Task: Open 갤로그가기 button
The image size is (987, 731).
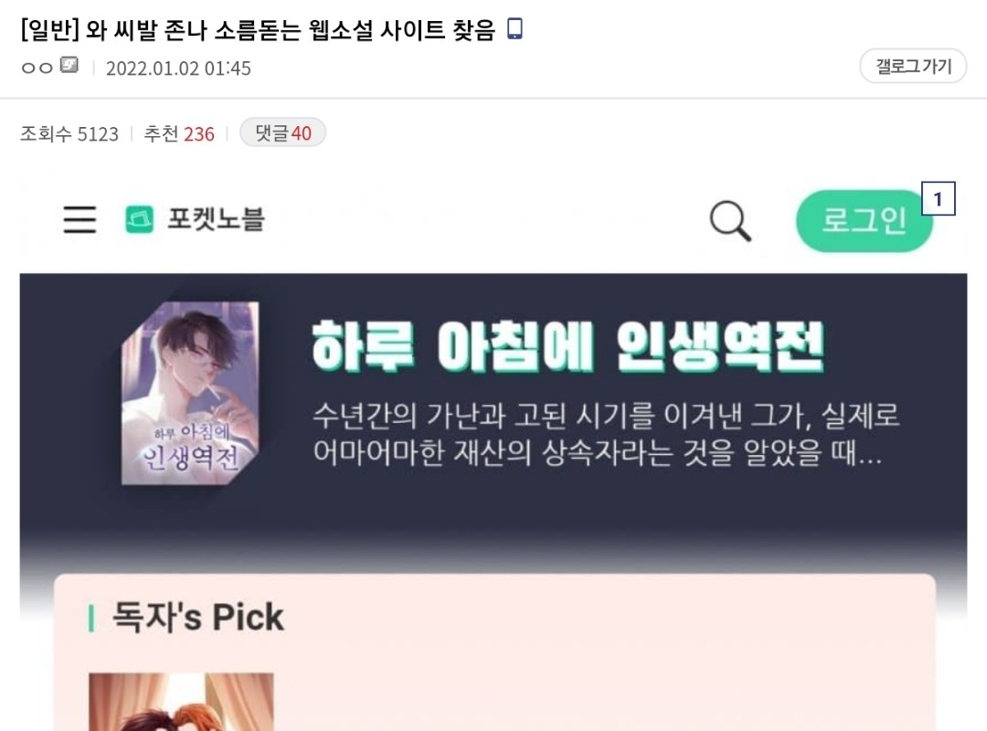Action: click(x=913, y=66)
